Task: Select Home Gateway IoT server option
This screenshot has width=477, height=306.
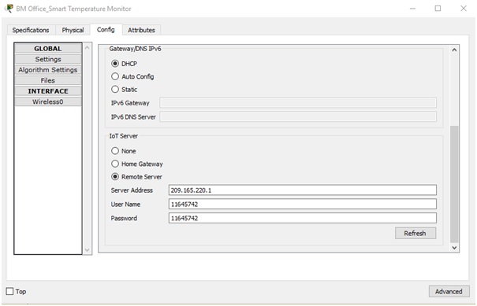Action: (115, 164)
